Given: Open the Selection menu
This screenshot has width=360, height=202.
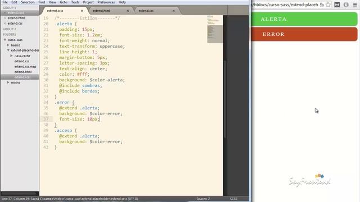Looking at the screenshot, I should click(x=28, y=2).
